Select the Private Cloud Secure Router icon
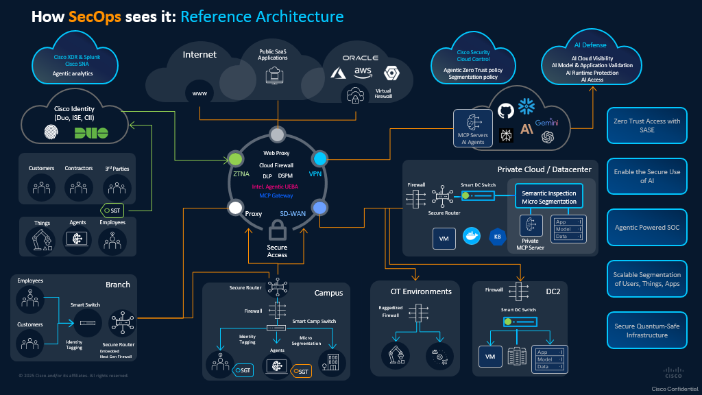The width and height of the screenshot is (702, 395). tap(442, 197)
